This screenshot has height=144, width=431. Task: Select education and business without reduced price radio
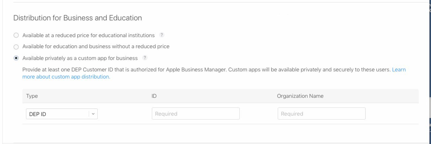pos(16,47)
